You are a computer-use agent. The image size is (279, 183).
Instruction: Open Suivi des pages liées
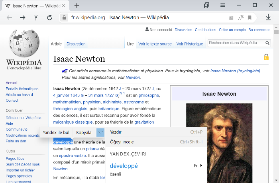pos(23,164)
